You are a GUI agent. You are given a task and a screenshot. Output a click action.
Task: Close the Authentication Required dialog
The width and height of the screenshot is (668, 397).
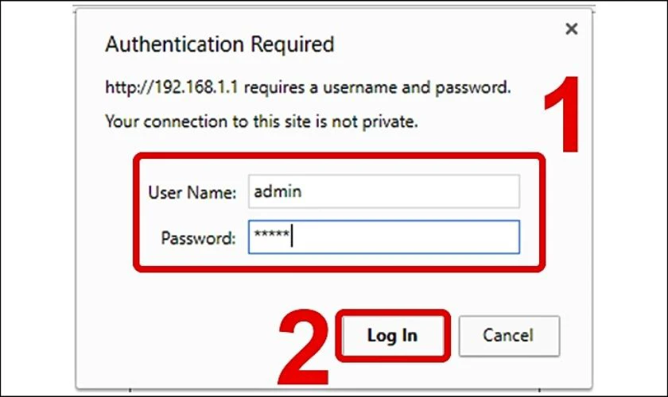[570, 30]
